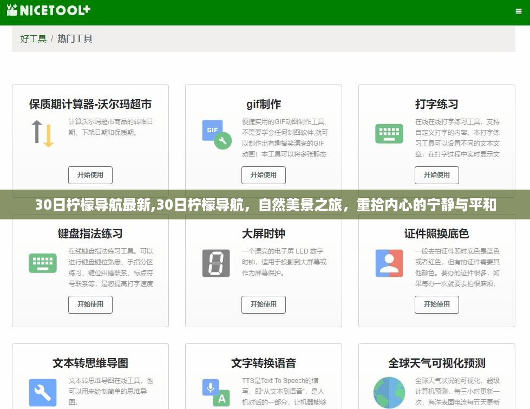Go to 好工具 breadcrumb link
Screen dimensions: 530x409
pyautogui.click(x=33, y=39)
